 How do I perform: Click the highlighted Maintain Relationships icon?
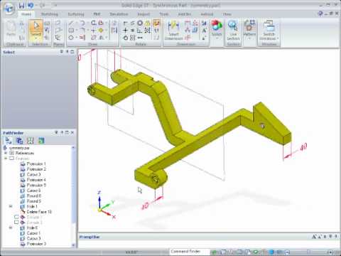tap(156, 23)
